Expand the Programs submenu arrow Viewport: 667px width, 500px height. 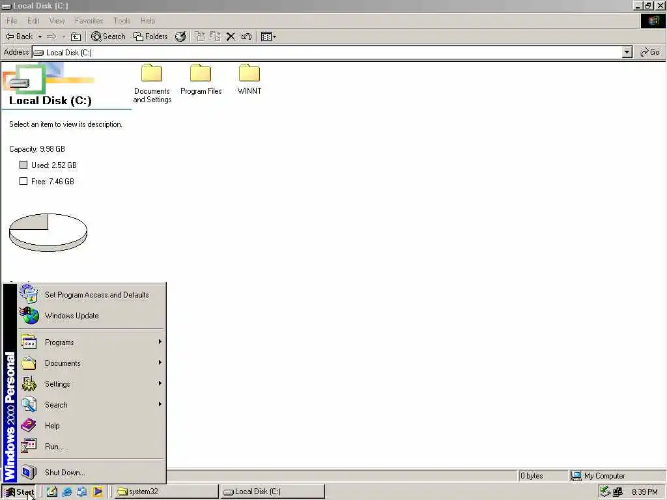[x=160, y=341]
